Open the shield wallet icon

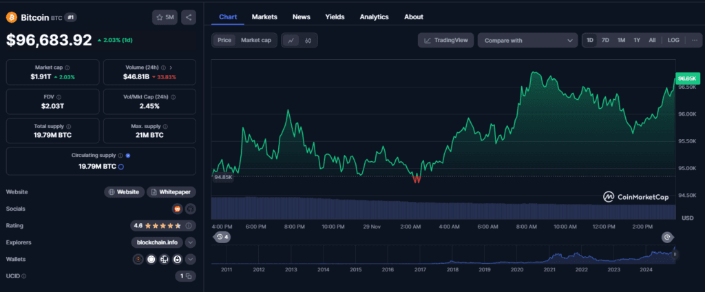(151, 259)
